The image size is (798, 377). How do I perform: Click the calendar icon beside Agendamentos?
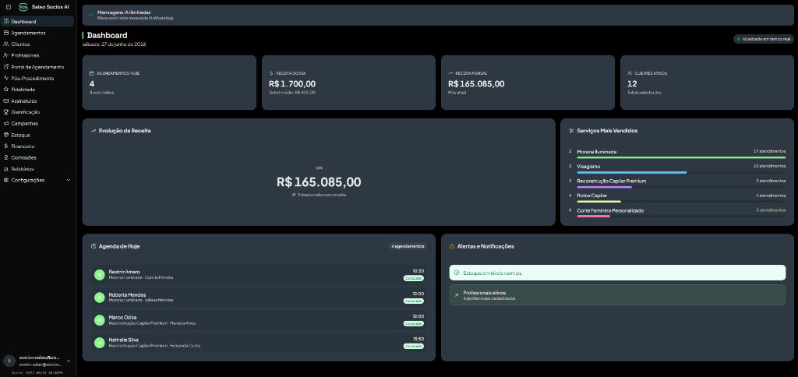point(6,33)
